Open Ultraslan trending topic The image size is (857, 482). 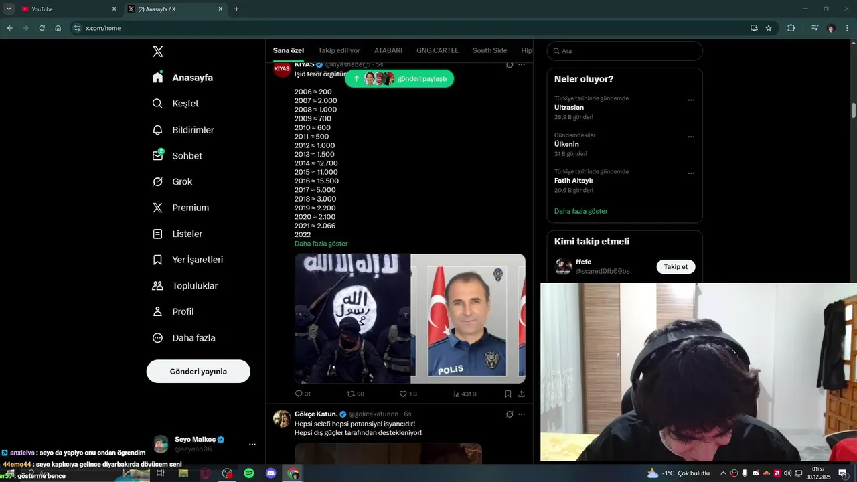[569, 107]
